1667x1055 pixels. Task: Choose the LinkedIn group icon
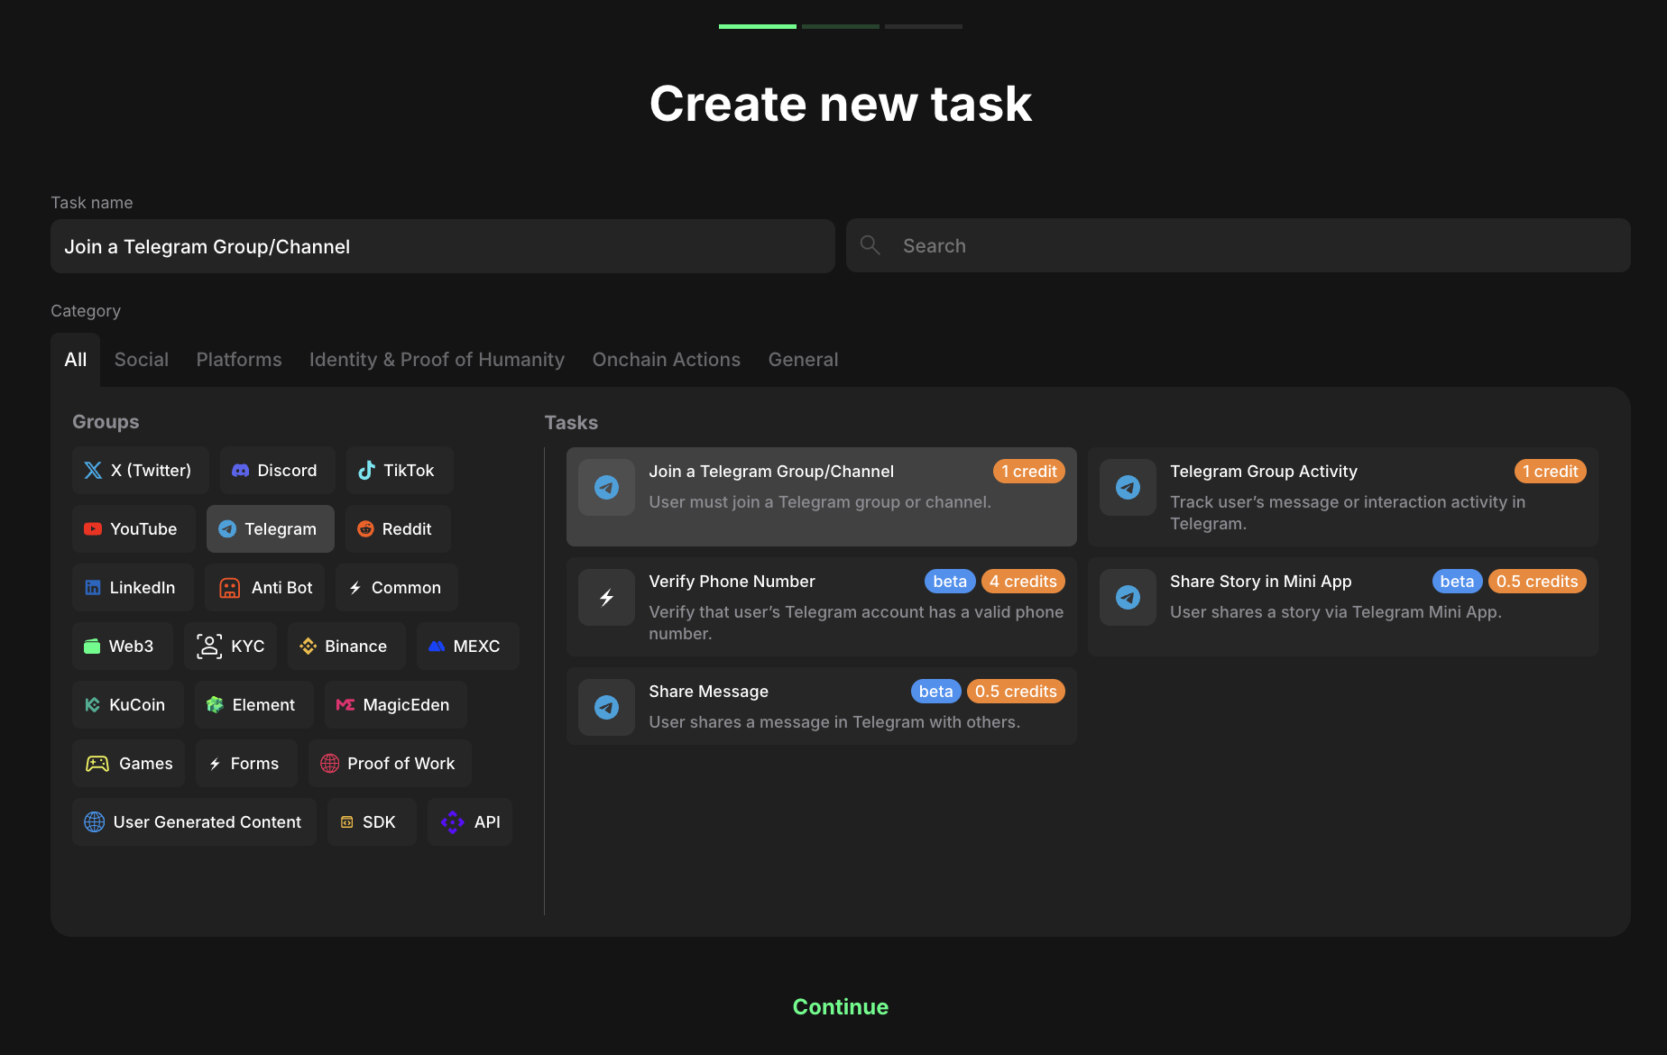coord(93,588)
